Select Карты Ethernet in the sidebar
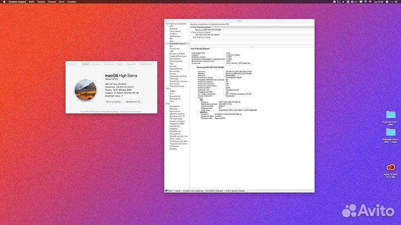Viewport: 401px width, 225px height. pyautogui.click(x=176, y=69)
